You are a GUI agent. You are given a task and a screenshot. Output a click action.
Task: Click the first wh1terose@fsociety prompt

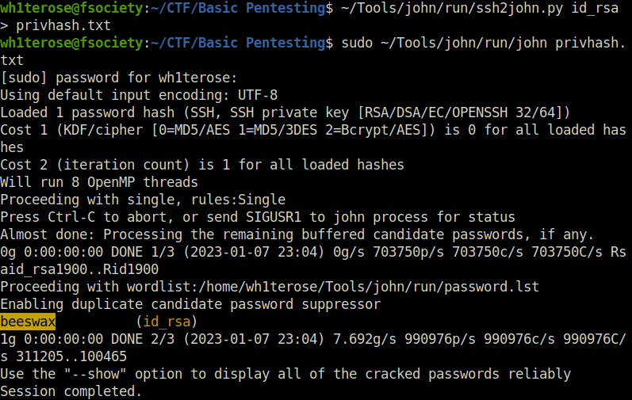pos(71,8)
